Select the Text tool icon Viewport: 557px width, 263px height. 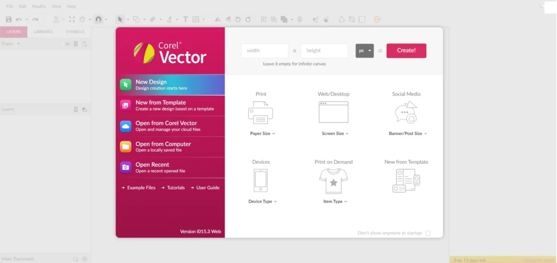(185, 20)
